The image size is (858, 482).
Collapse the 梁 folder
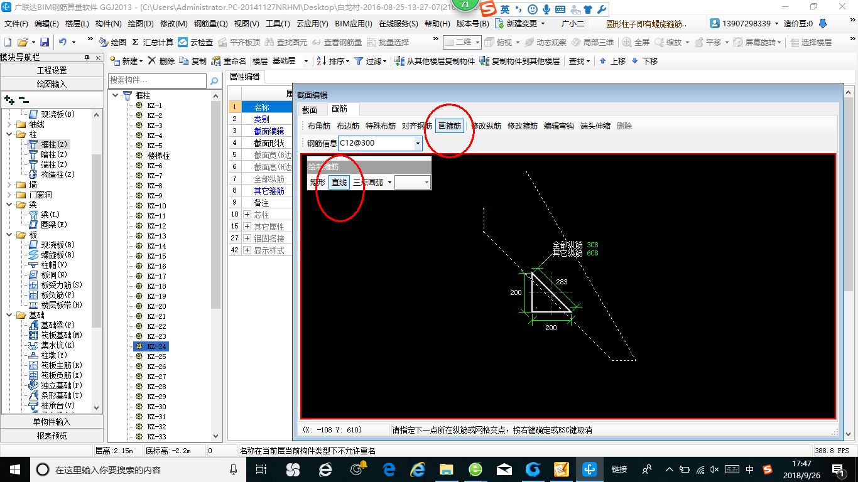tap(9, 205)
